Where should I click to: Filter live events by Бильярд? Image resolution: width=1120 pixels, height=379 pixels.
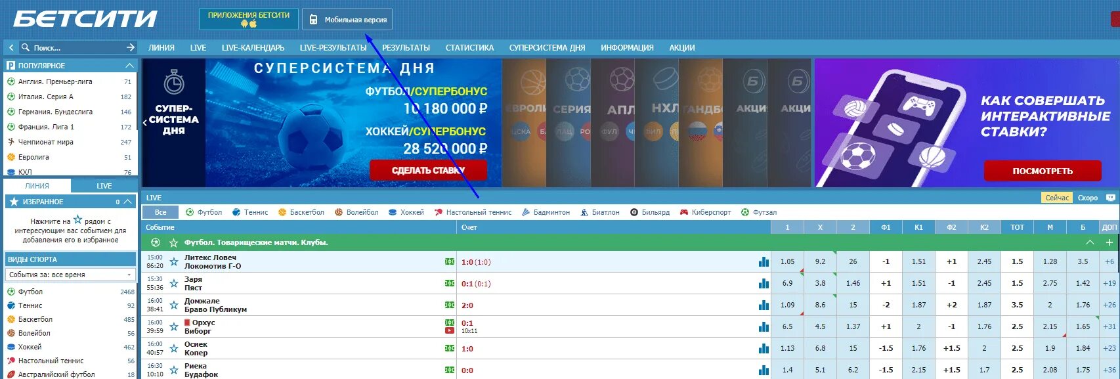[650, 212]
